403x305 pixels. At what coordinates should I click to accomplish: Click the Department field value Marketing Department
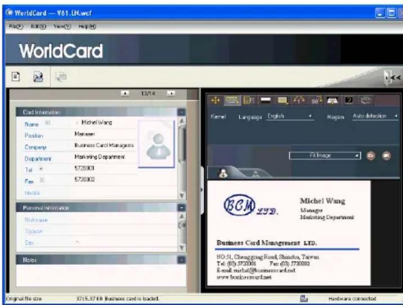coord(105,157)
